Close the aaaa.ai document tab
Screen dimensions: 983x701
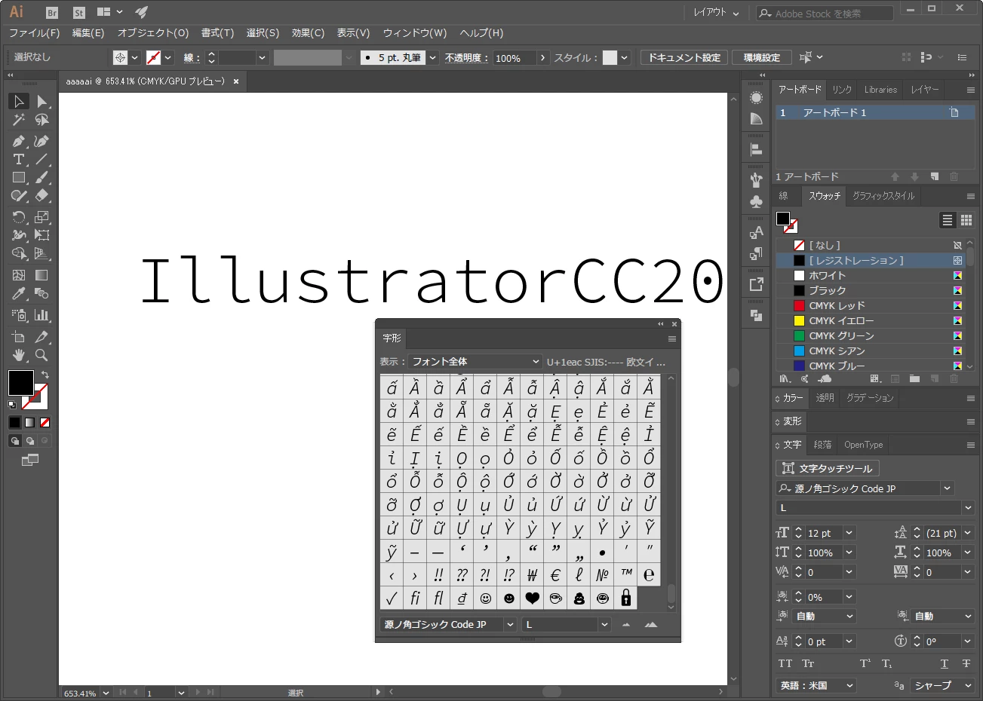pyautogui.click(x=236, y=81)
